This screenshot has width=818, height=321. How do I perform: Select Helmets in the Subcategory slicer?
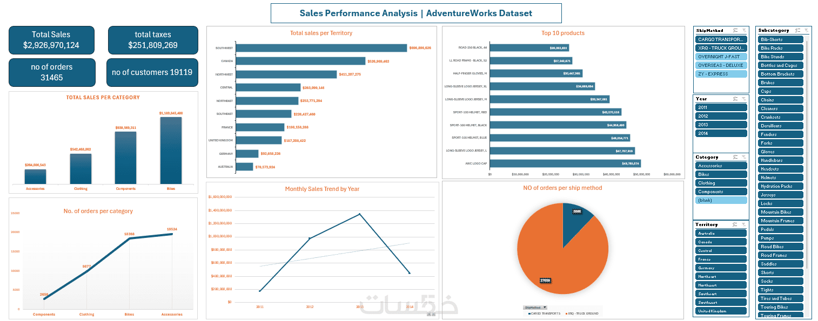(x=781, y=177)
